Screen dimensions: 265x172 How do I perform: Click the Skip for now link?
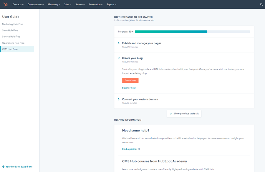click(129, 88)
